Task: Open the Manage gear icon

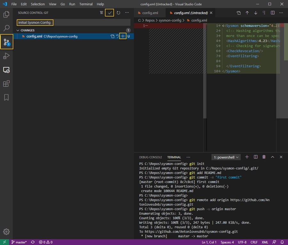Action: coord(6,232)
